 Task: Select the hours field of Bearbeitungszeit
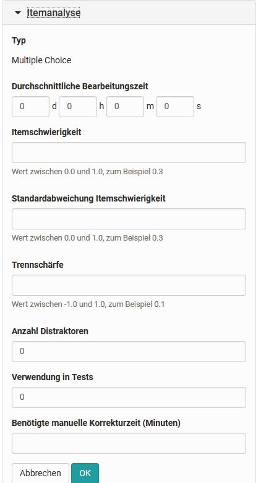click(x=78, y=107)
